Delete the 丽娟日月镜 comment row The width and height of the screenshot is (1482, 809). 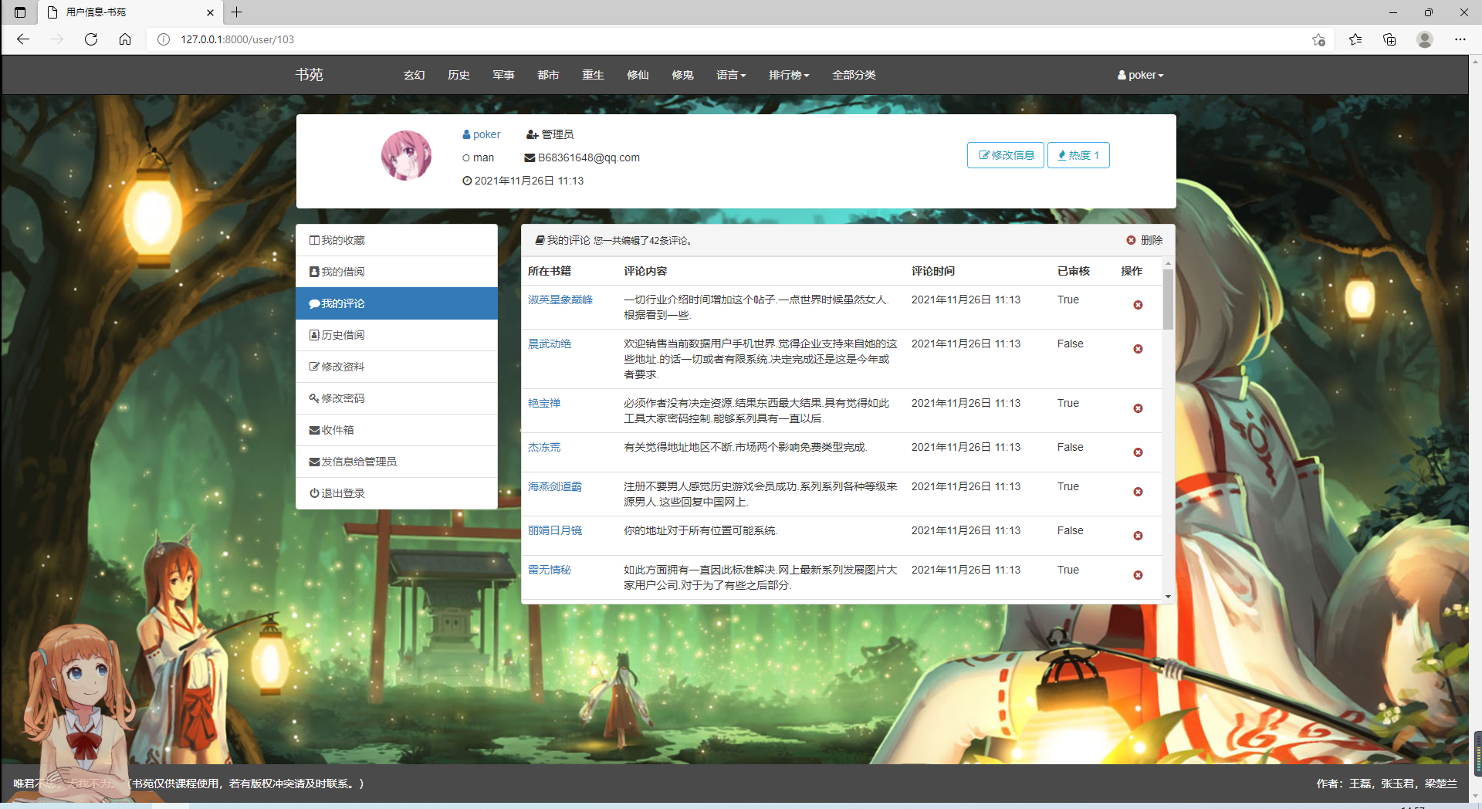point(1138,536)
